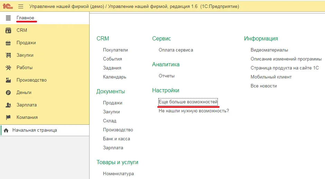Open the Зарплата section in sidebar
325x179 pixels.
[45, 105]
